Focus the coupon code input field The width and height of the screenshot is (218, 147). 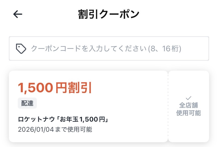(x=109, y=49)
